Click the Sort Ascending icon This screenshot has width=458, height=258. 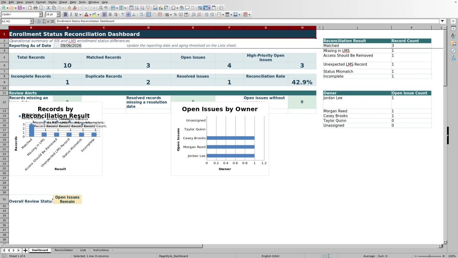[137, 8]
